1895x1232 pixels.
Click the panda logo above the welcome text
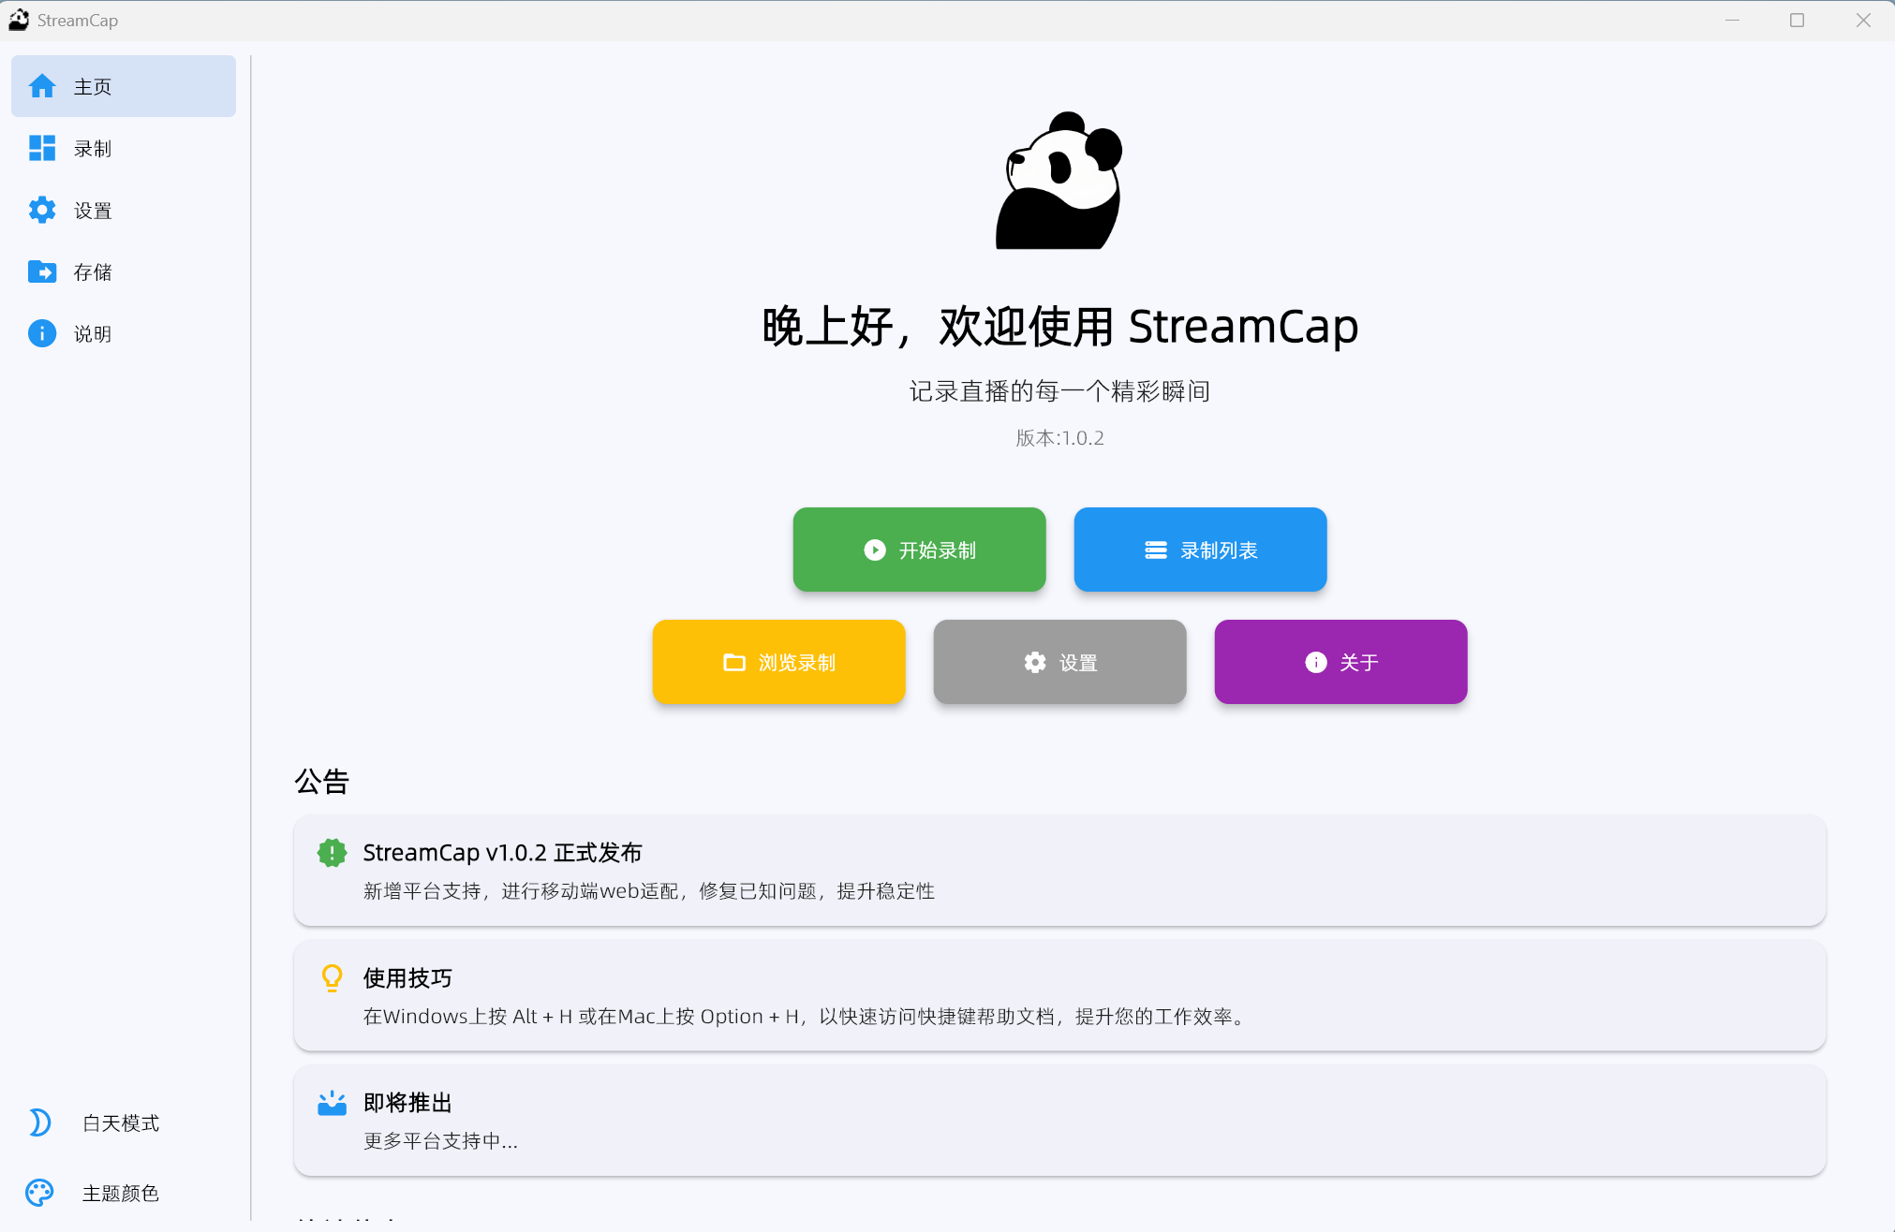(x=1059, y=181)
